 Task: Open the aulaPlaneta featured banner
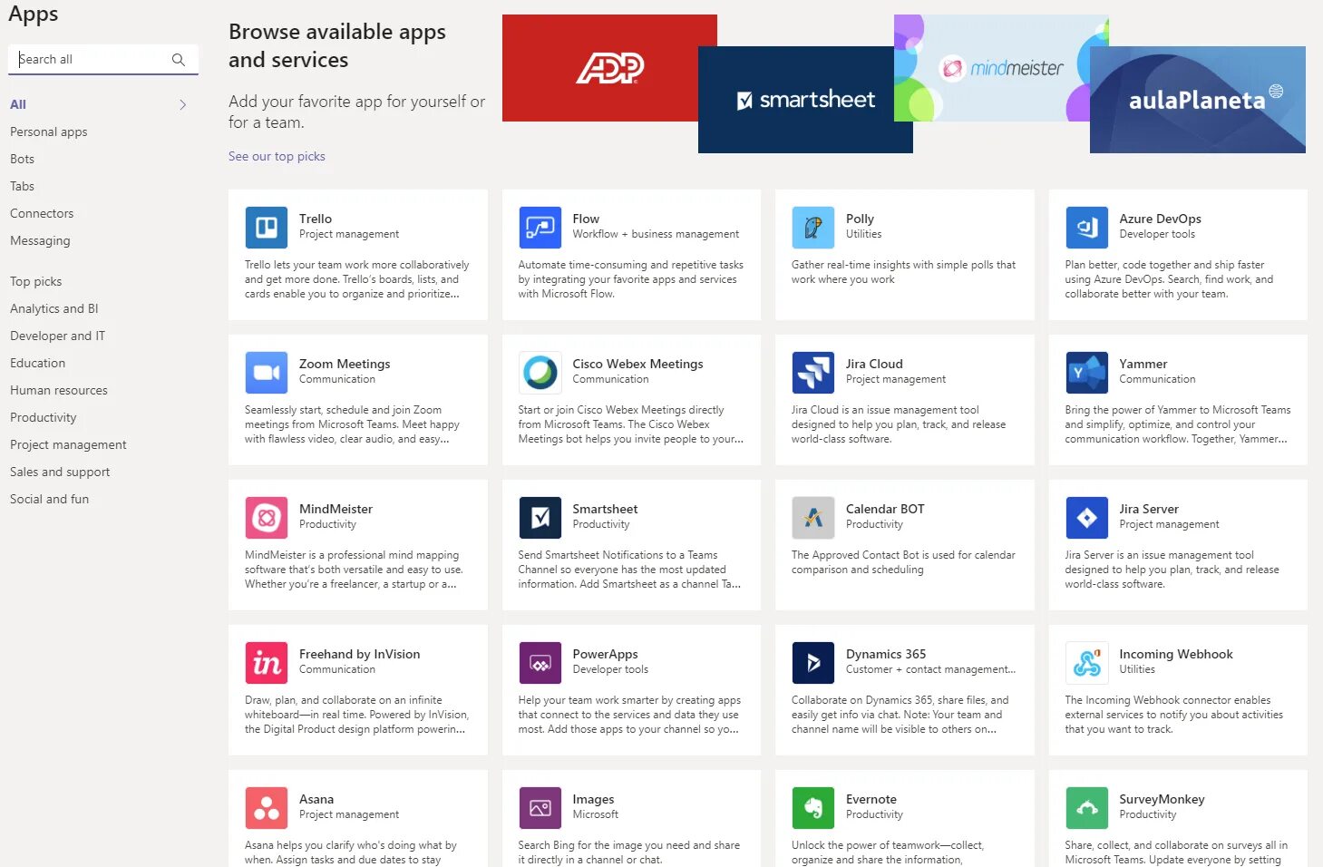[1198, 100]
